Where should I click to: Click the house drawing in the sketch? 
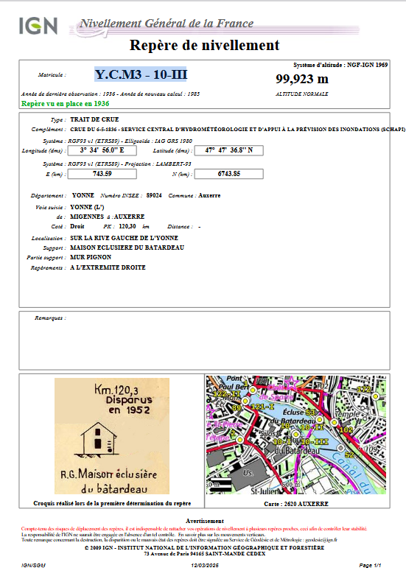tap(96, 438)
